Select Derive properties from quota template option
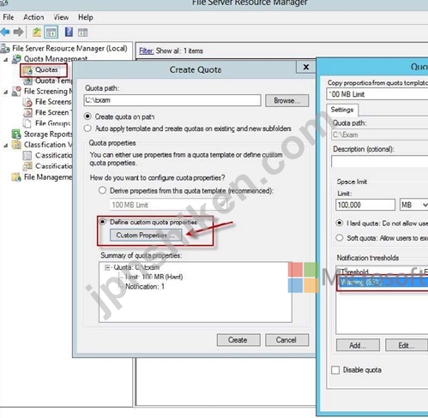The height and width of the screenshot is (418, 428). [102, 190]
